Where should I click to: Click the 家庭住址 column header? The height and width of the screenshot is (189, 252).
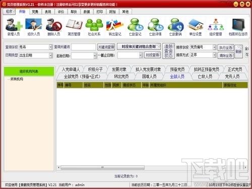pyautogui.click(x=235, y=85)
